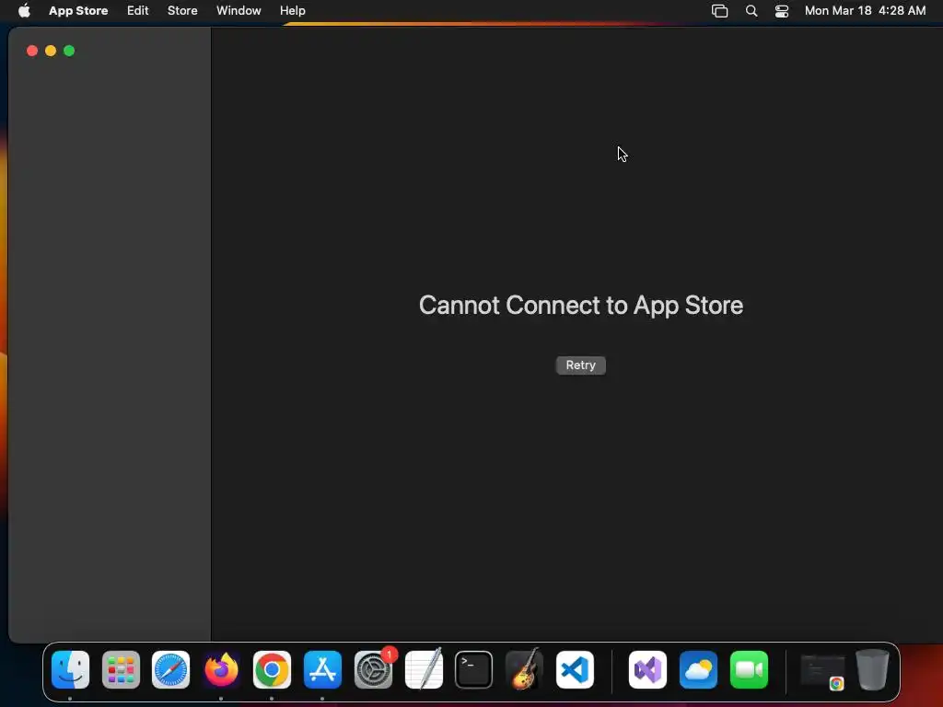
Task: Zoom the App Store window with green button
Action: pyautogui.click(x=69, y=51)
